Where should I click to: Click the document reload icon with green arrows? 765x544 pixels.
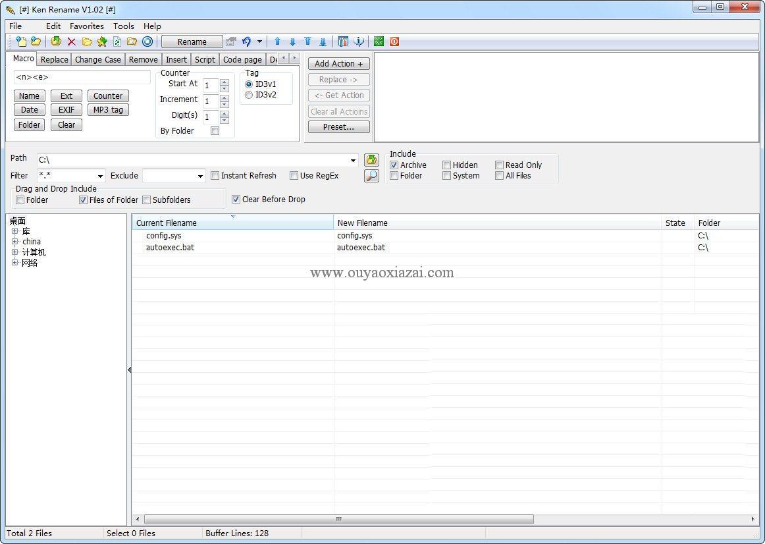click(x=117, y=41)
